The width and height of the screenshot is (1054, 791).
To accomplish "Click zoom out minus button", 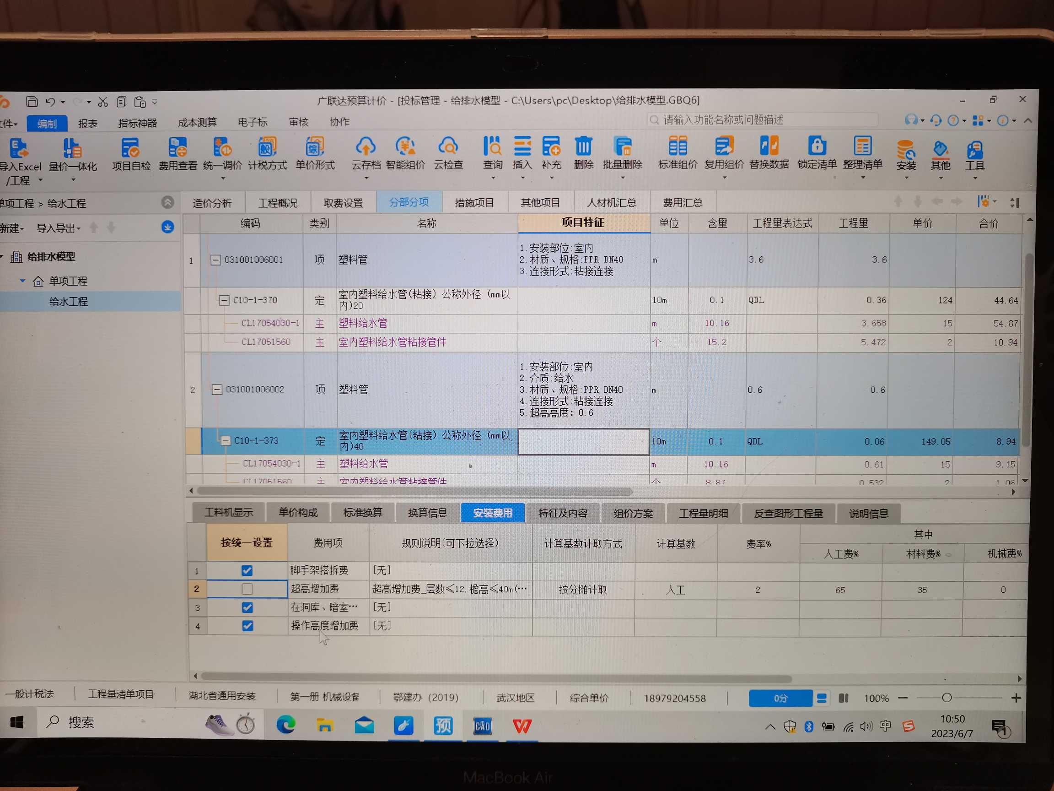I will (x=903, y=698).
